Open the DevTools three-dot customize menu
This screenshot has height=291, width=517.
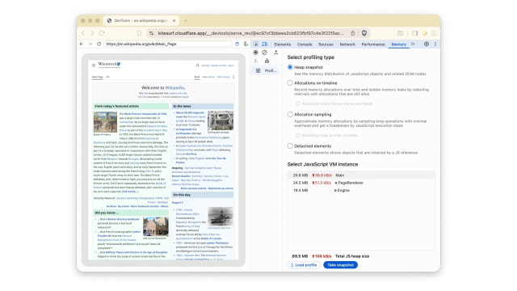[x=435, y=44]
